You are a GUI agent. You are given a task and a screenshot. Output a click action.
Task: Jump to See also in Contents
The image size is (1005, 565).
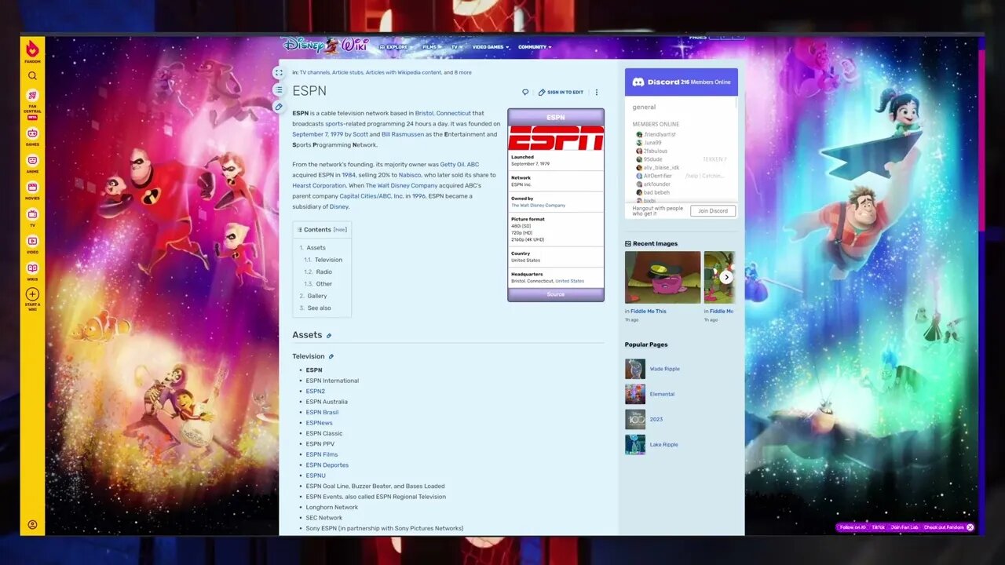pos(319,308)
